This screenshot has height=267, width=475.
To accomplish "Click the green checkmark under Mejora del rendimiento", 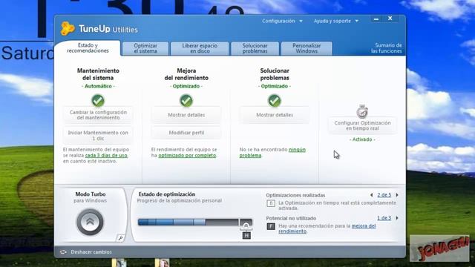I will (186, 101).
